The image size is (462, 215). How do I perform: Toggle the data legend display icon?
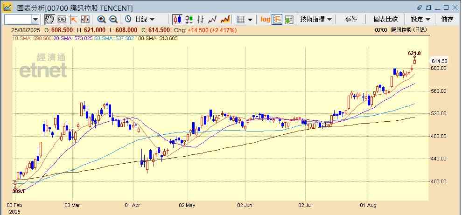[x=277, y=20]
